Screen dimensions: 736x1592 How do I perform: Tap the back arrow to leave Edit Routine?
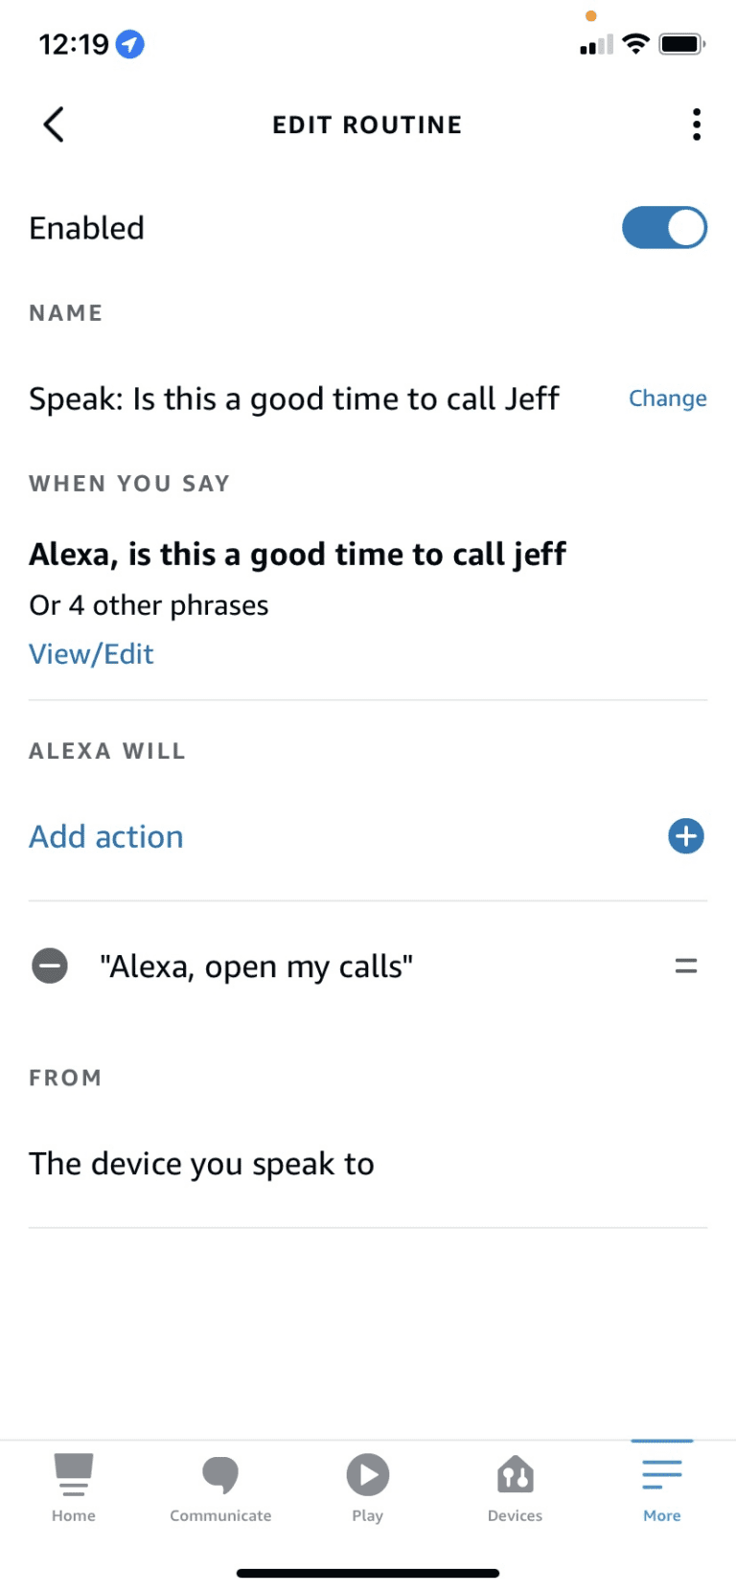point(53,124)
